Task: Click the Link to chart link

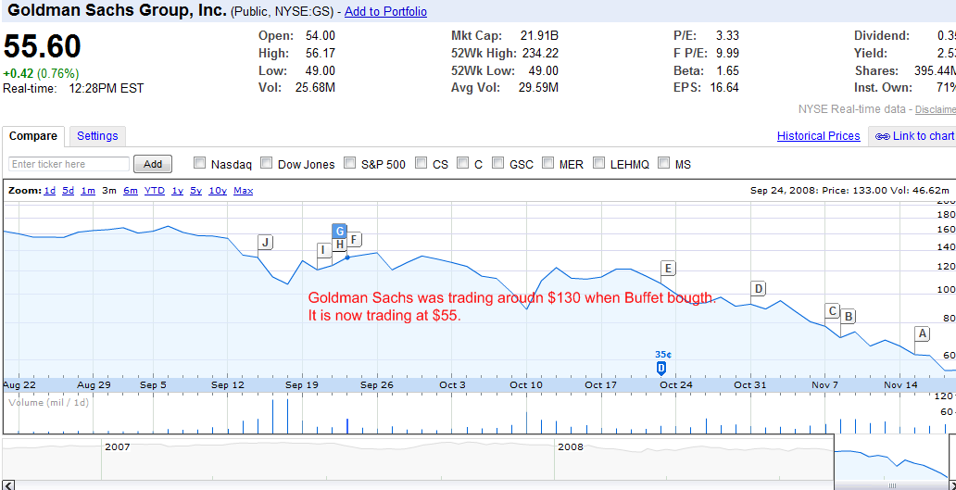Action: coord(923,136)
